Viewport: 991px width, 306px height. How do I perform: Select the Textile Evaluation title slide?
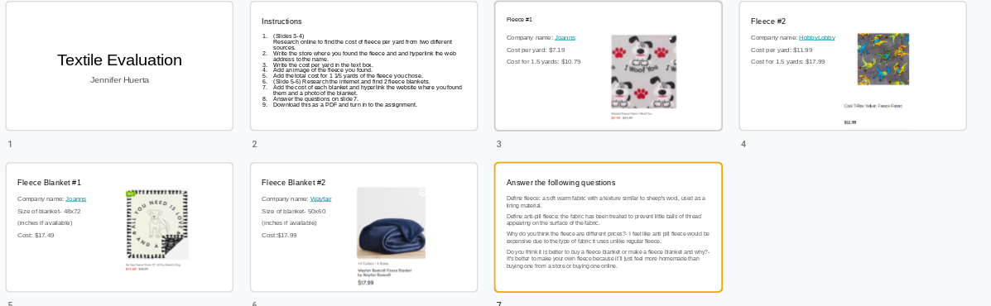point(119,65)
